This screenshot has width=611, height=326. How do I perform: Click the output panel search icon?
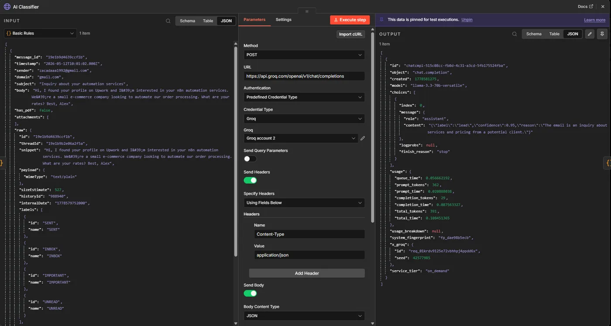pos(515,34)
